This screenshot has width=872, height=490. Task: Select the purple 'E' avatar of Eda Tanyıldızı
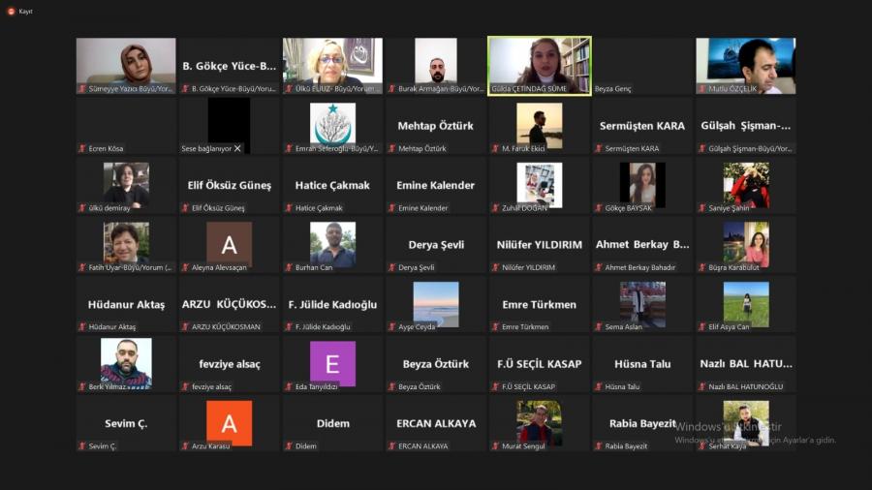tap(332, 363)
